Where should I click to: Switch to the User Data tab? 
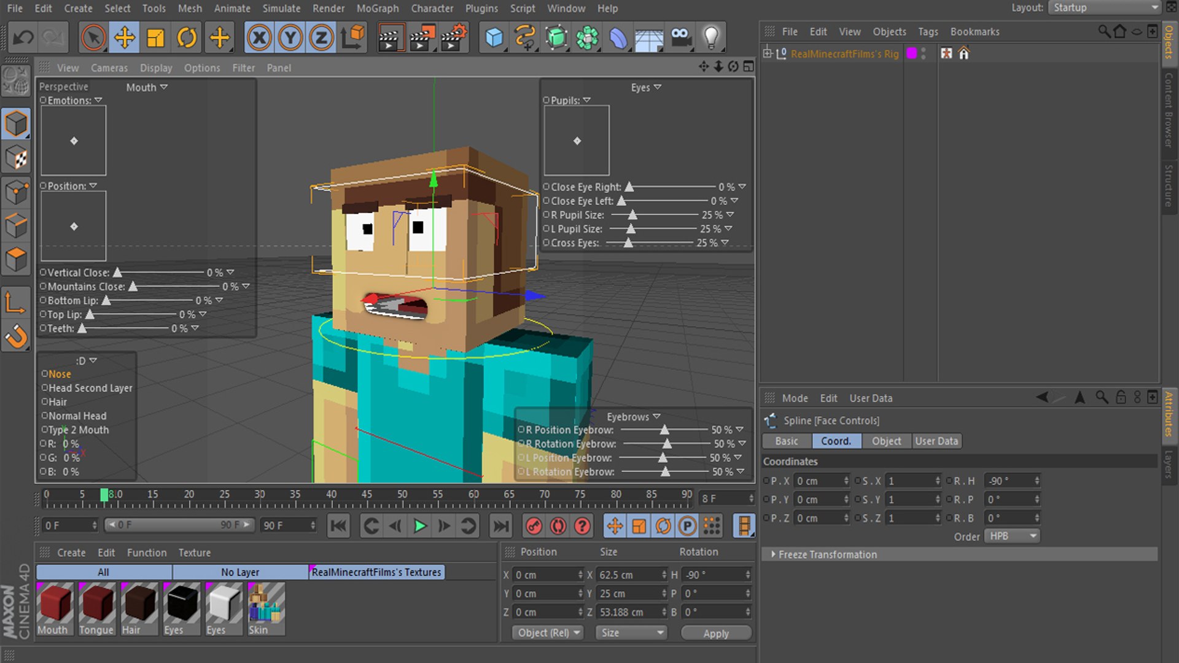(x=936, y=441)
